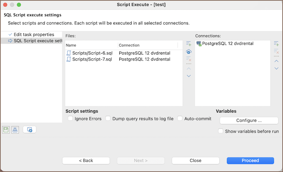This screenshot has height=172, width=283.
Task: Select Scripts/Script-6.sql in Files list
Action: click(92, 53)
